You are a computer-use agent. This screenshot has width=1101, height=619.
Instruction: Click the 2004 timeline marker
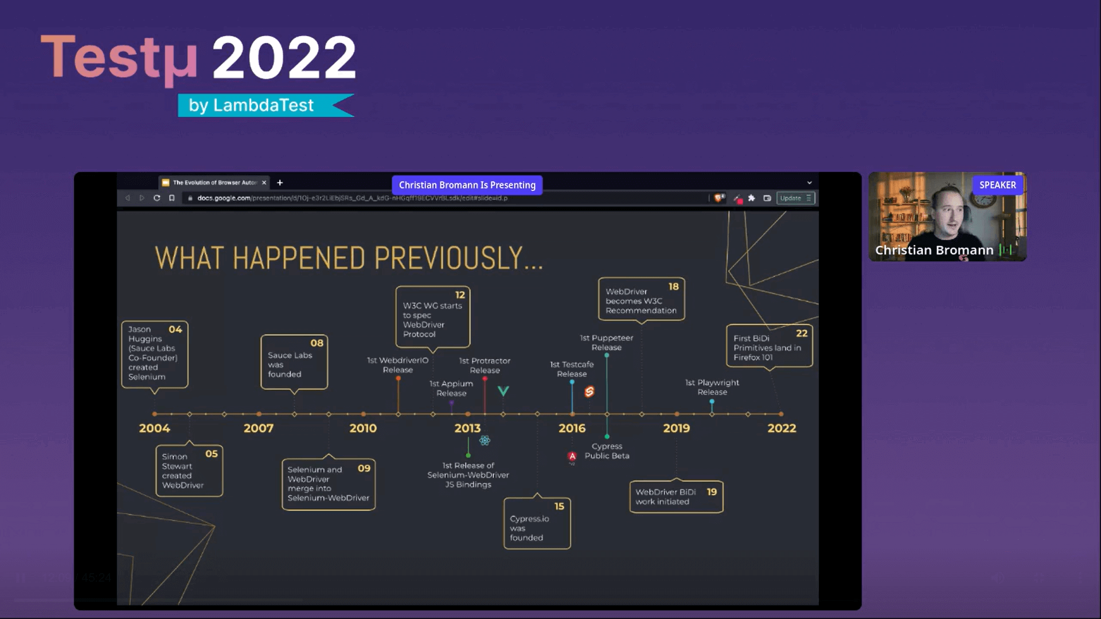coord(154,428)
